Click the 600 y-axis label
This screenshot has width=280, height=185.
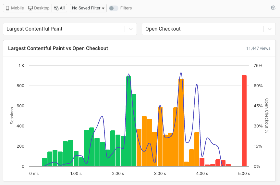point(20,106)
